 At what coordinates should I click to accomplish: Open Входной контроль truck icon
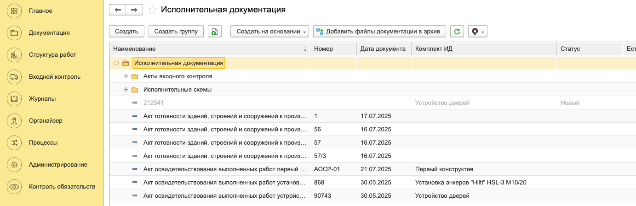14,77
